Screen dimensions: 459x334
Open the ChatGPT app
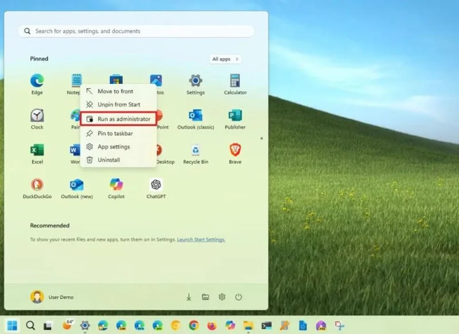coord(156,188)
